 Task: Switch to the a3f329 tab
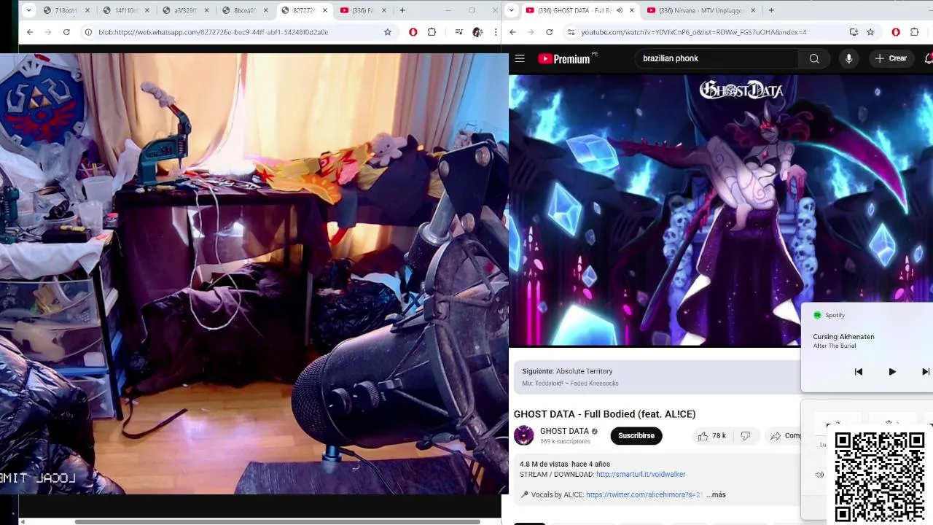pyautogui.click(x=187, y=10)
